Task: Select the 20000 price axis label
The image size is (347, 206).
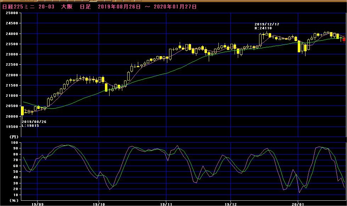Action: coord(12,117)
